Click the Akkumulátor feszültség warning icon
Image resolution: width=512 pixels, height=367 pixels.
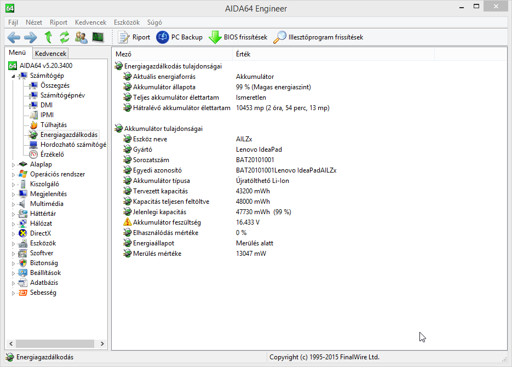click(128, 222)
